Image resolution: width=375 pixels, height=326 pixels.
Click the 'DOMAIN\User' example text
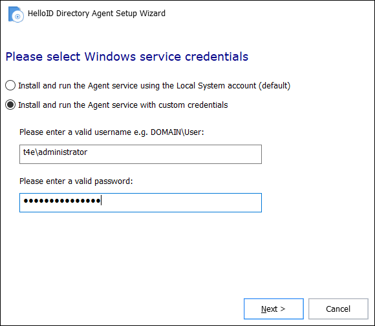pyautogui.click(x=177, y=132)
